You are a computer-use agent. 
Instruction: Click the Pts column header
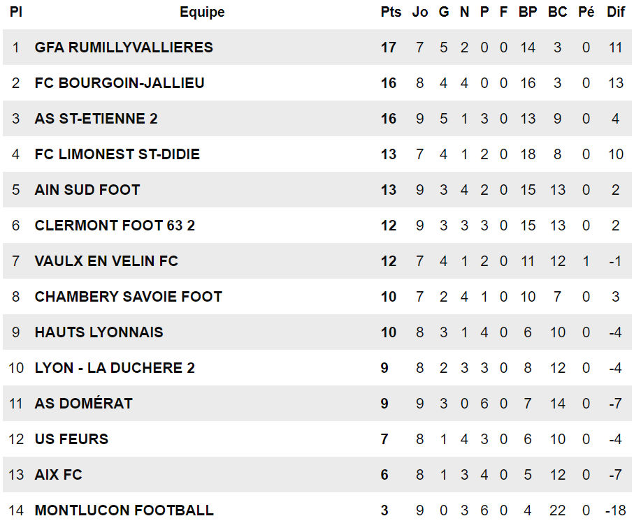pos(391,12)
